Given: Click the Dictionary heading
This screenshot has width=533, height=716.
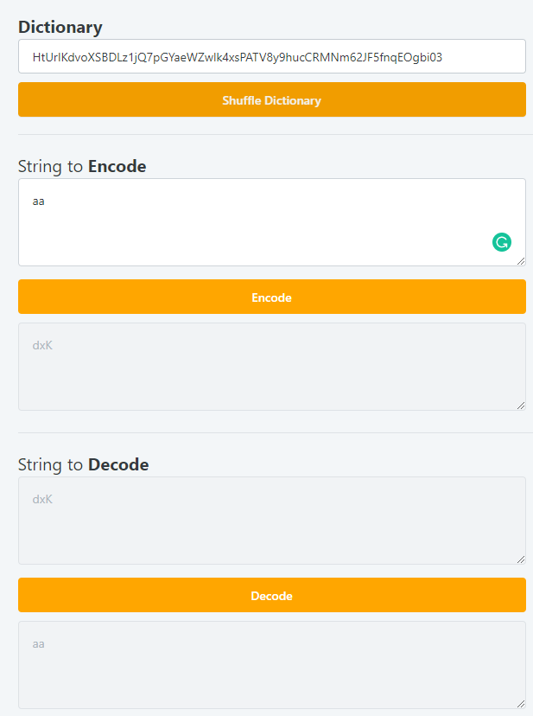Looking at the screenshot, I should point(60,28).
